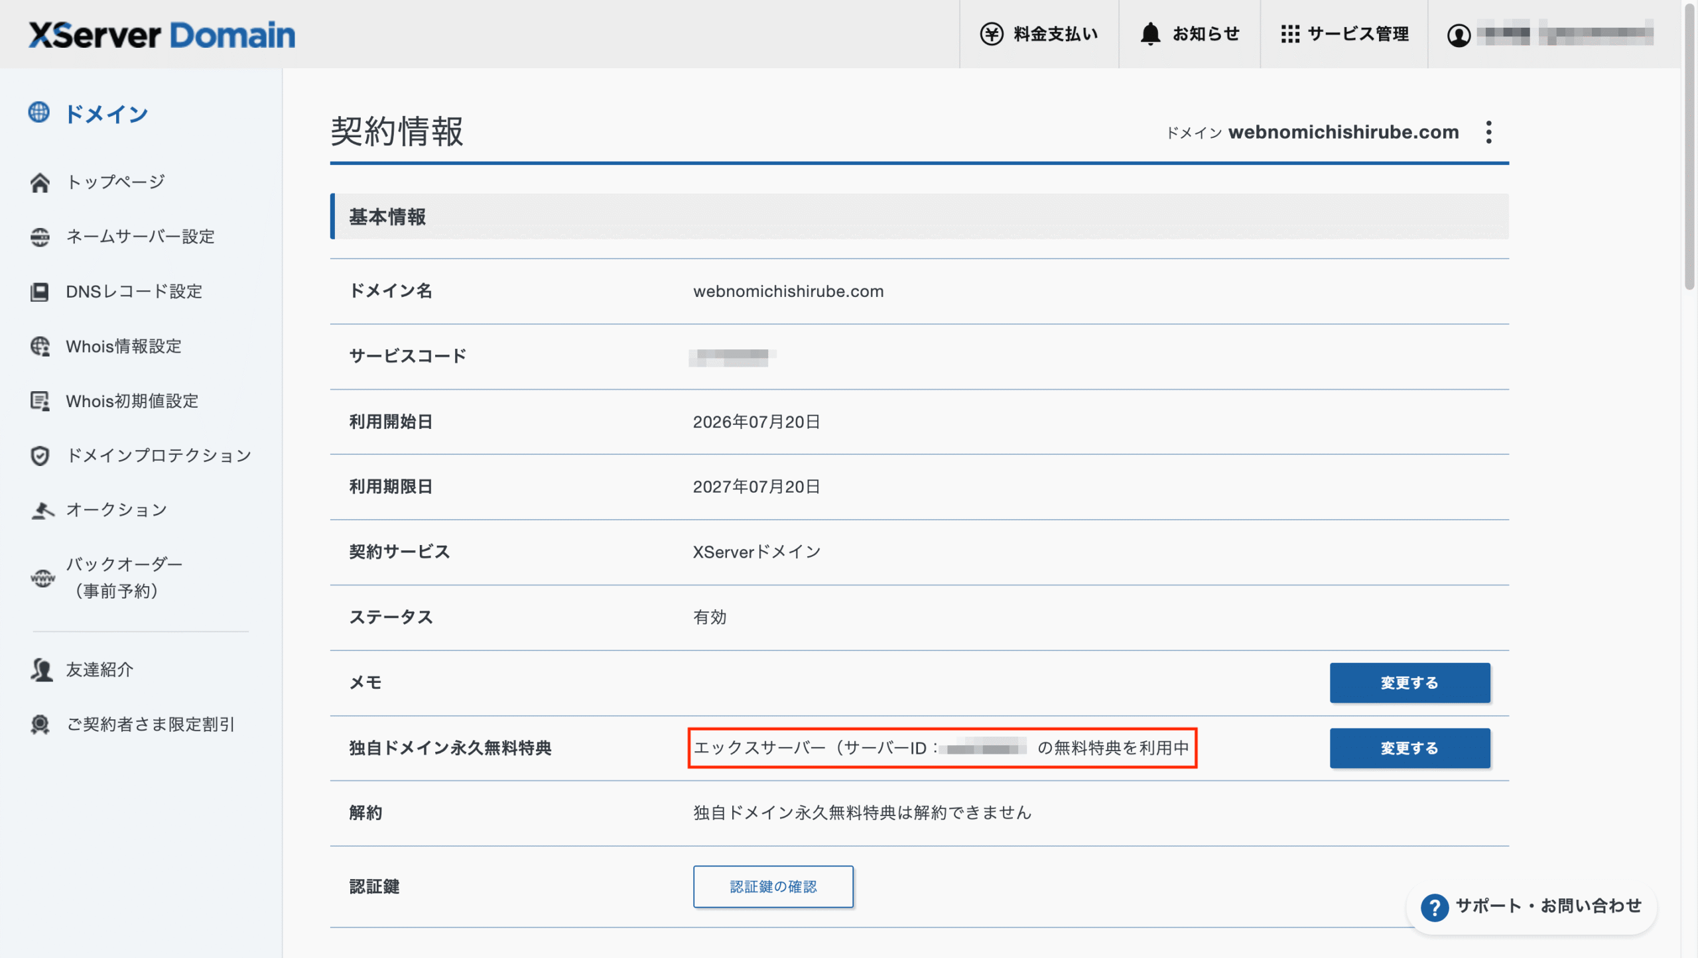This screenshot has height=958, width=1698.
Task: Click the gavel icon for オークション
Action: [x=42, y=510]
